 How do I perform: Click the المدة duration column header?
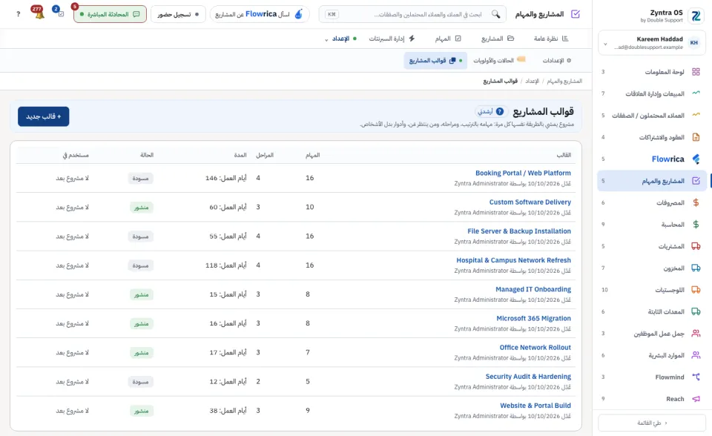tap(240, 155)
